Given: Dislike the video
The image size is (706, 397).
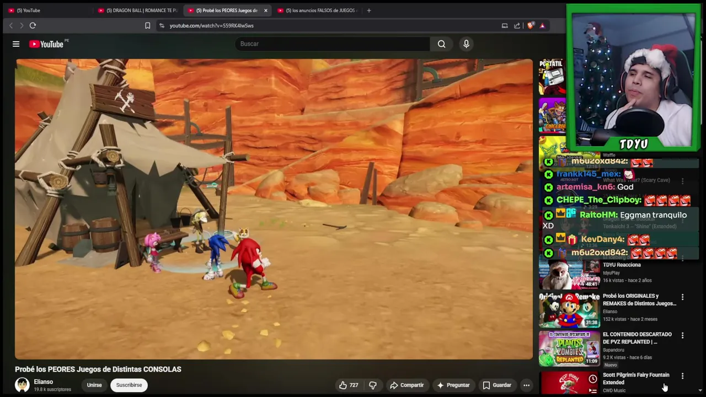Looking at the screenshot, I should (x=373, y=385).
